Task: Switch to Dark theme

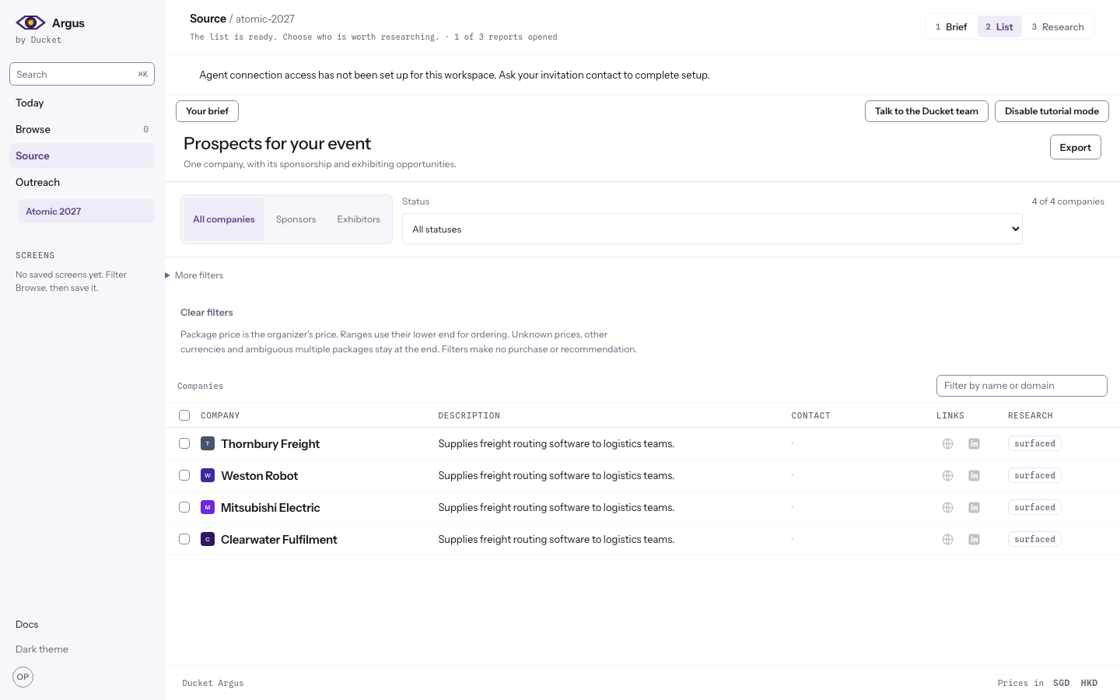Action: click(x=42, y=649)
